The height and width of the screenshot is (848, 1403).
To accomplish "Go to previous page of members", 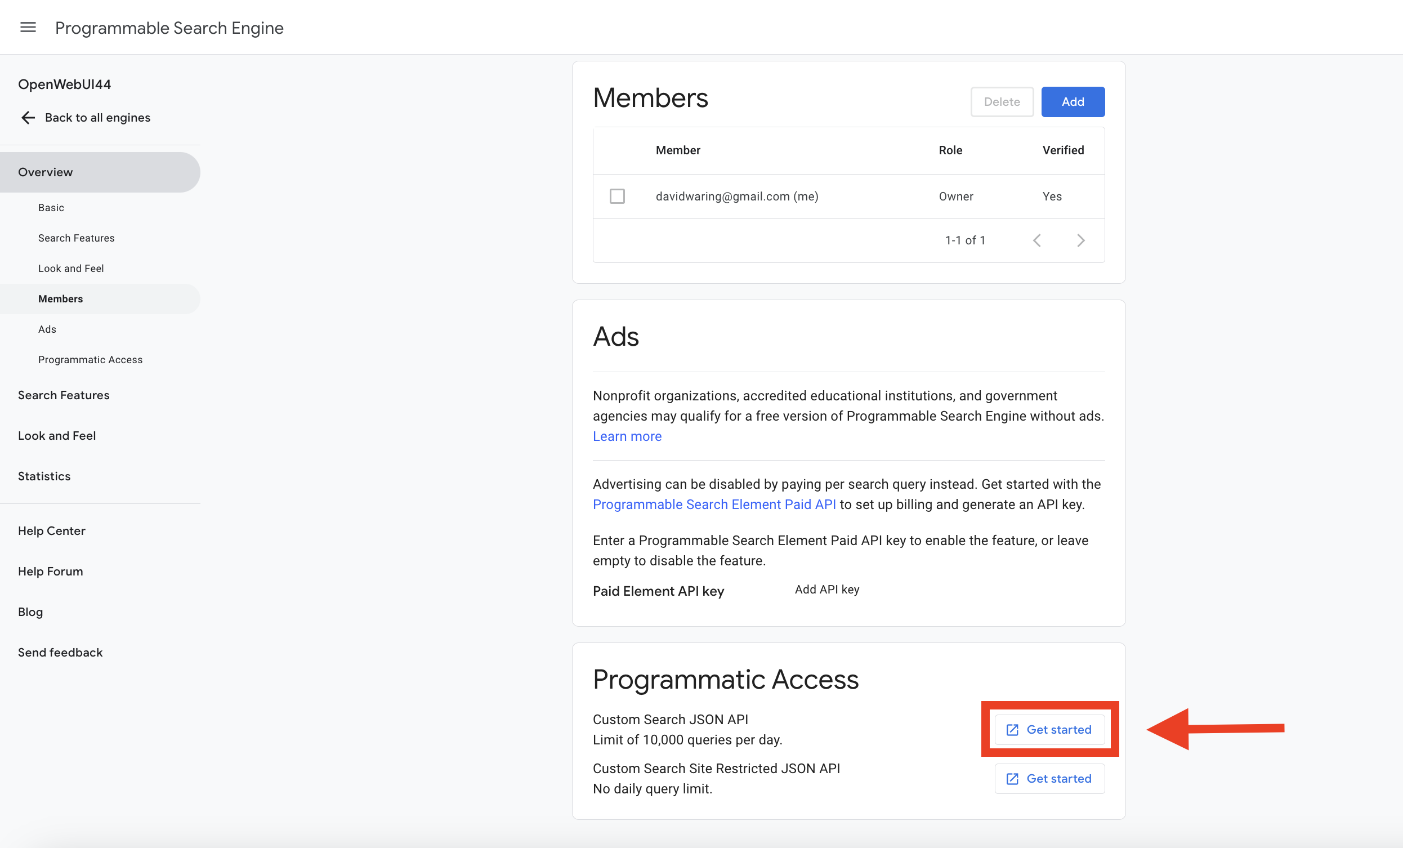I will coord(1037,240).
